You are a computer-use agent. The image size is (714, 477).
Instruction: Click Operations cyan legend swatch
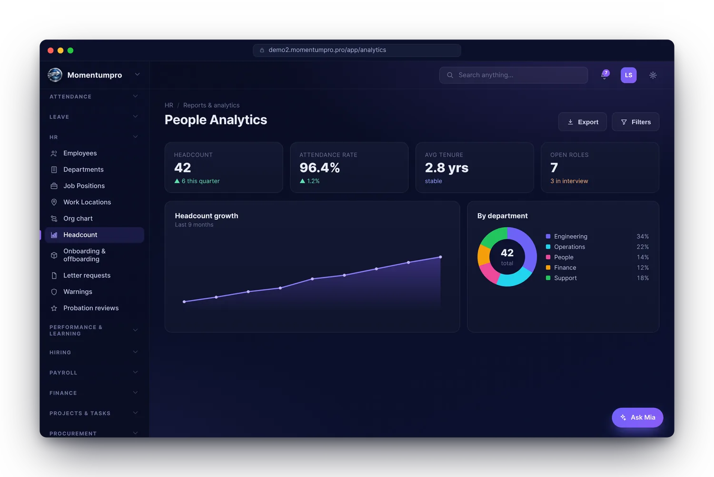pos(548,247)
